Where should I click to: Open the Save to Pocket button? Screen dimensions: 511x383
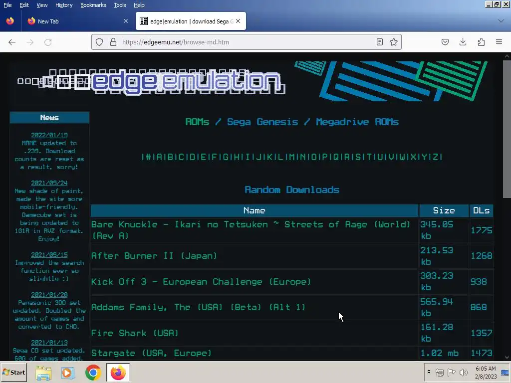[x=445, y=42]
